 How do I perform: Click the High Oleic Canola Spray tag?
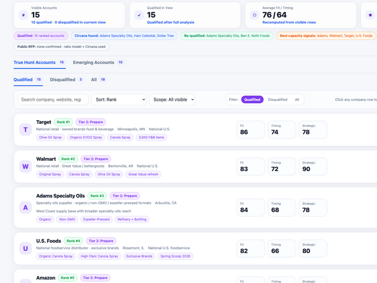pos(100,256)
